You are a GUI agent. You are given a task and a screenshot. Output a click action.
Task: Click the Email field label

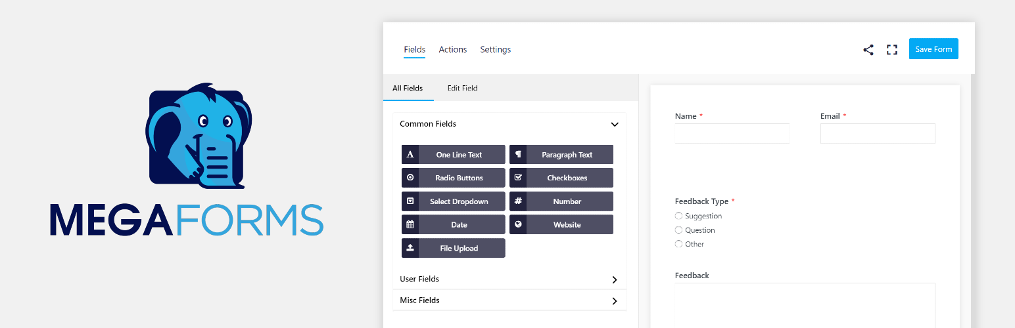tap(830, 116)
